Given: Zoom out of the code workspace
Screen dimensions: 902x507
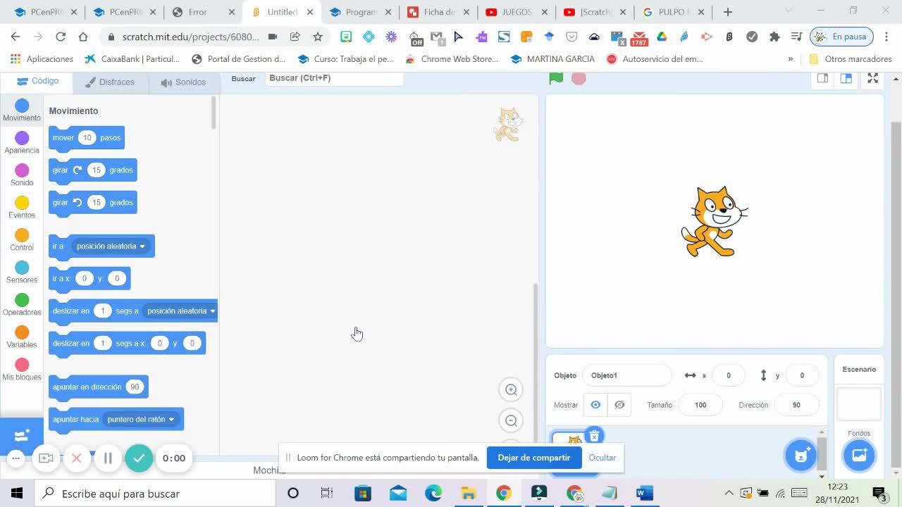Looking at the screenshot, I should pyautogui.click(x=511, y=420).
